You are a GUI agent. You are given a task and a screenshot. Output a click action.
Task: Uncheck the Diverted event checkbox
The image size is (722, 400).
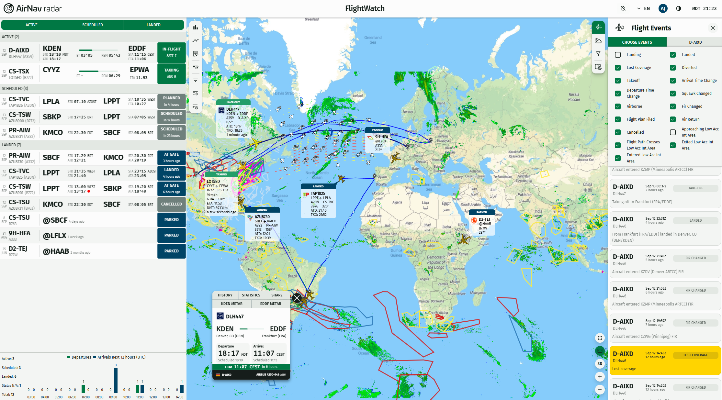pyautogui.click(x=673, y=68)
